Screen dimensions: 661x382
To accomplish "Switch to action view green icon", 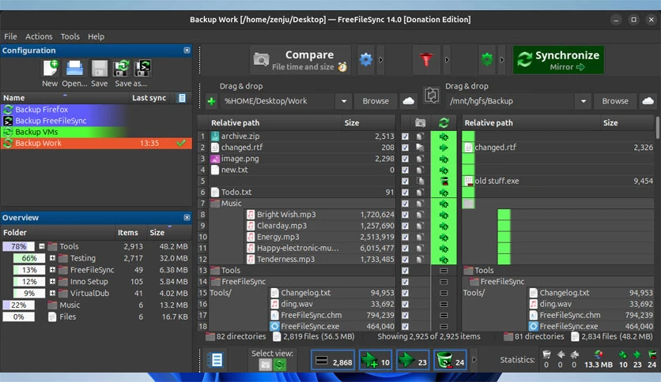I will pos(279,365).
